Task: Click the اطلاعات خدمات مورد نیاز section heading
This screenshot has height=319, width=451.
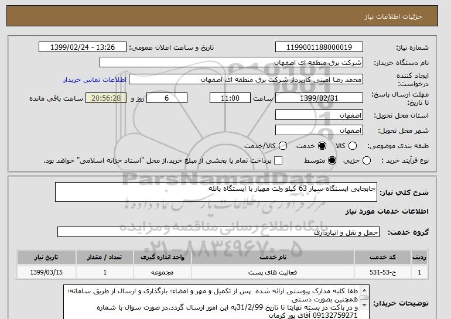Action: pos(387,211)
